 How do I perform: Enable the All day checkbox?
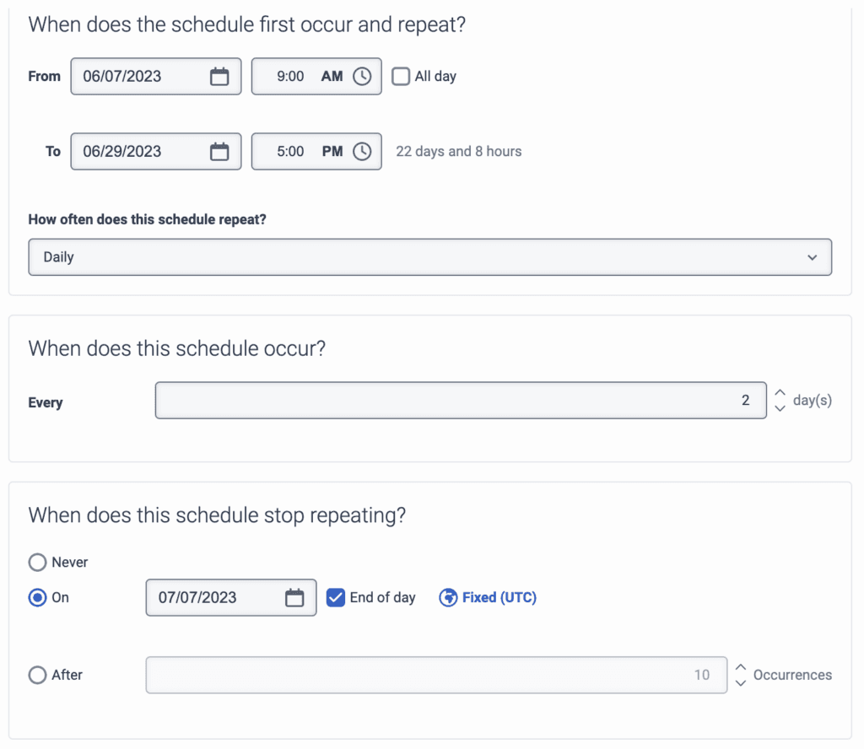[401, 76]
